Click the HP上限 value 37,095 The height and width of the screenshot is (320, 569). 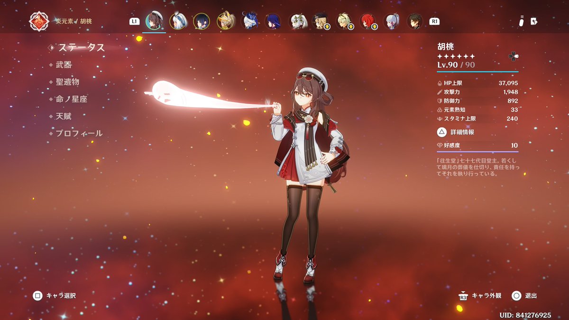(x=508, y=83)
